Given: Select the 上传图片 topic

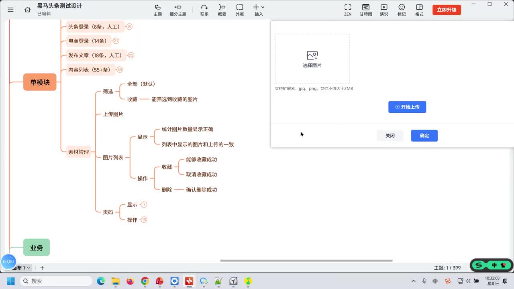Looking at the screenshot, I should [x=113, y=114].
